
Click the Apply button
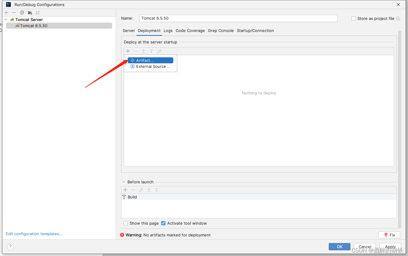tap(390, 247)
